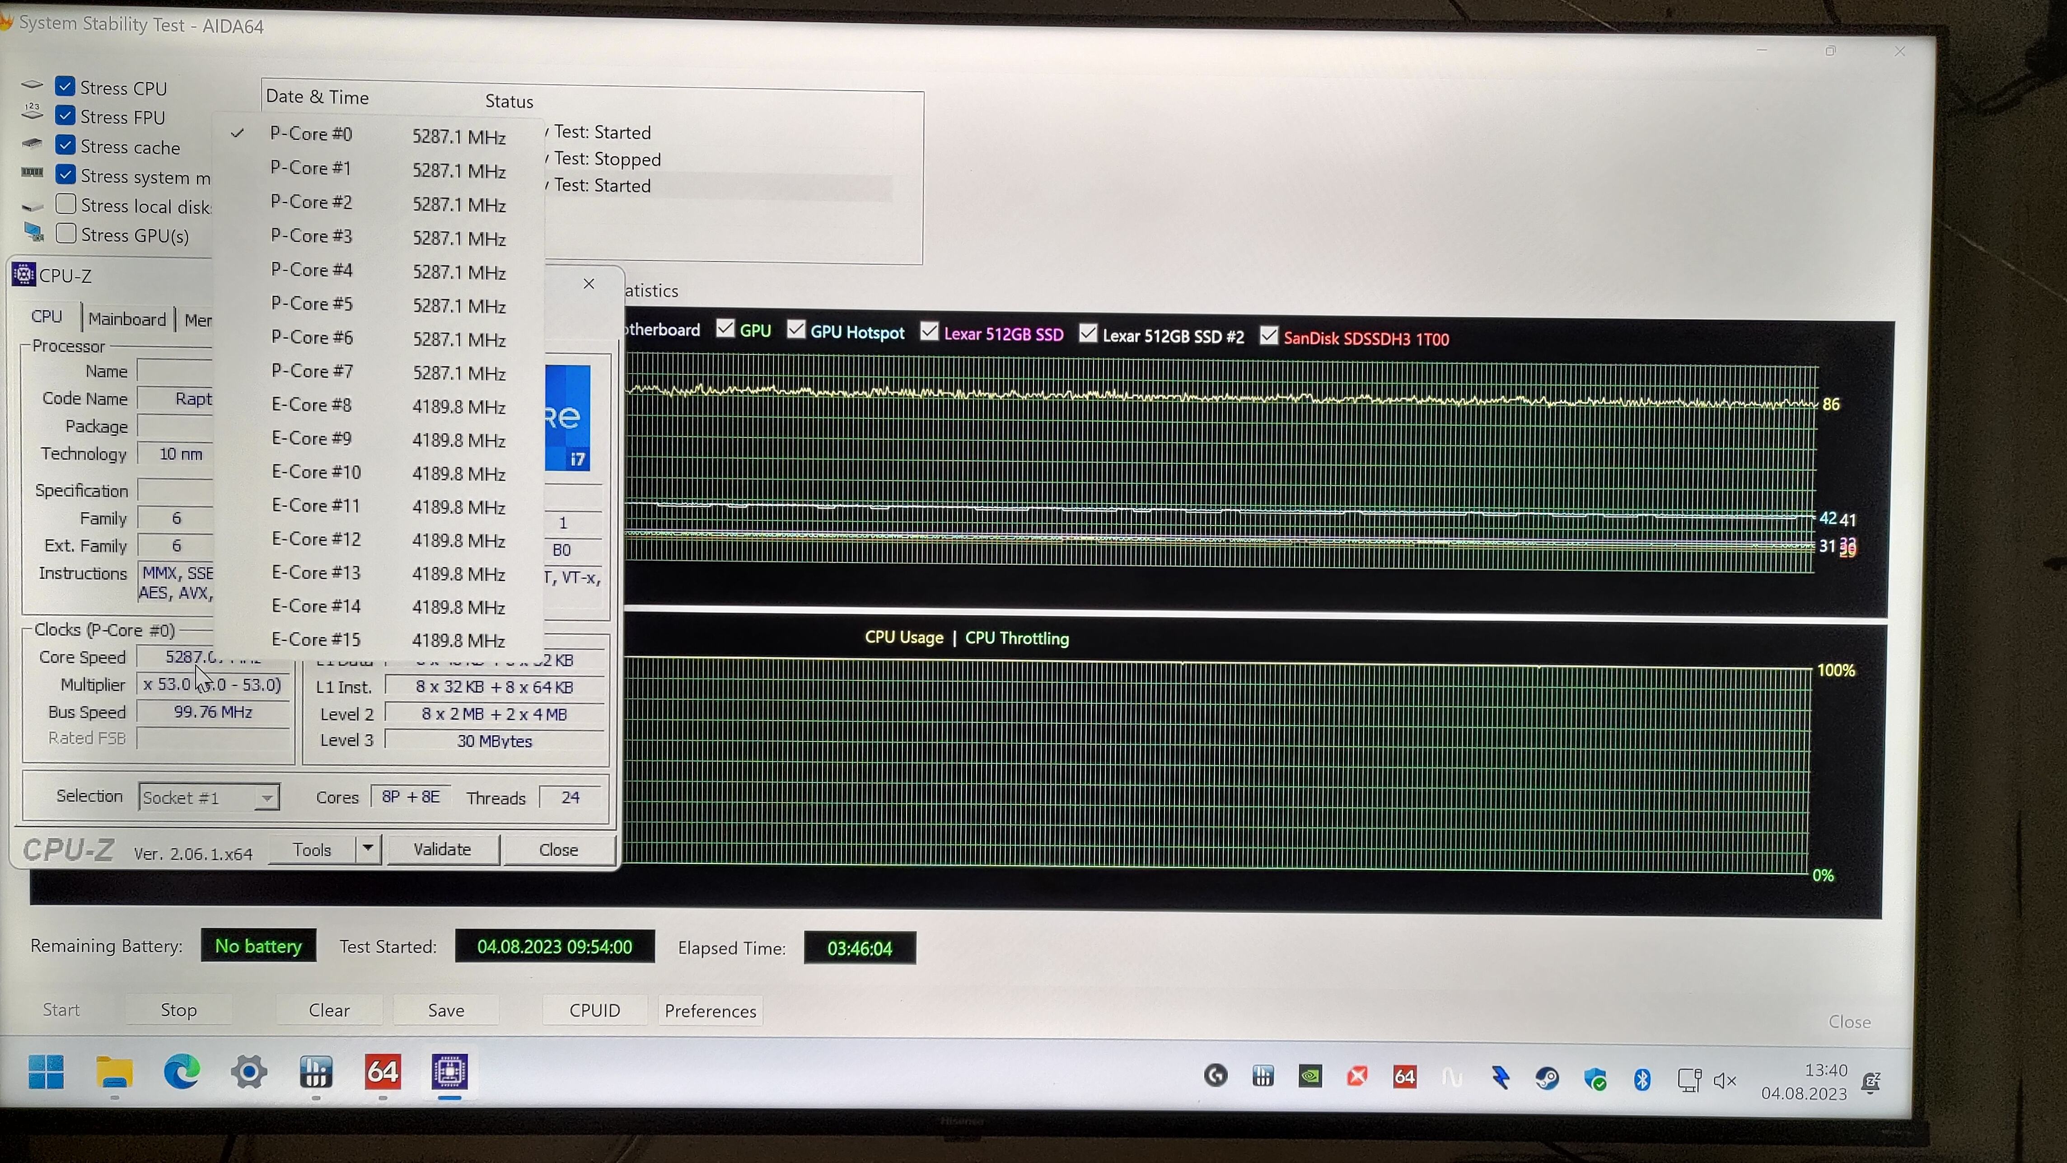
Task: Close the CPU-Z window with X
Action: [589, 284]
